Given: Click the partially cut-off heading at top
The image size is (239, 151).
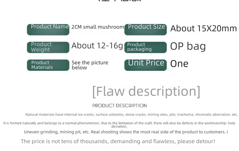Looking at the screenshot, I should click(x=120, y=1).
